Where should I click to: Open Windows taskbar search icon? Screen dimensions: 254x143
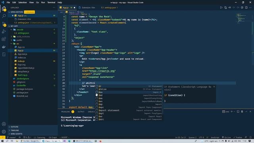click(7, 141)
